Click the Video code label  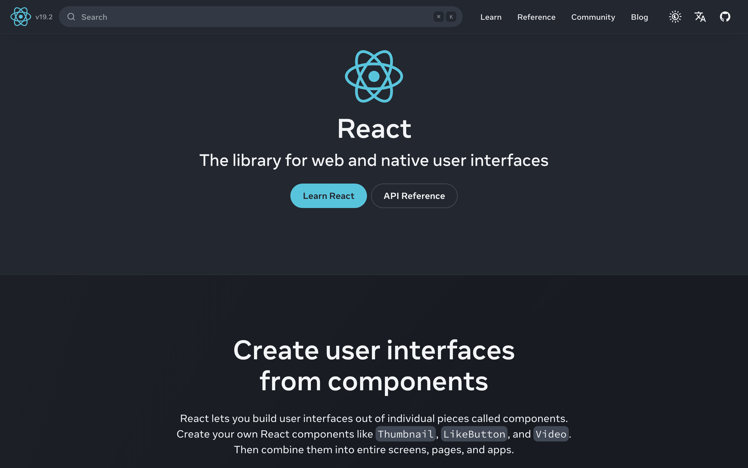[x=551, y=434]
